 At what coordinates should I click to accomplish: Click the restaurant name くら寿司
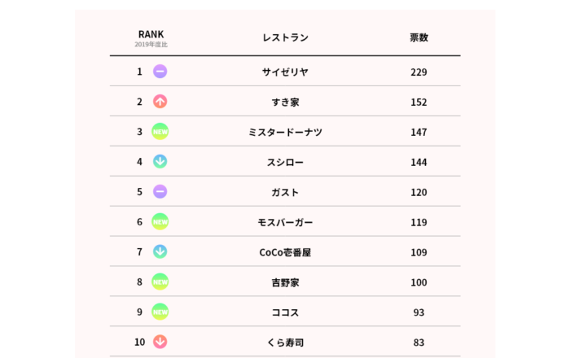coord(285,343)
